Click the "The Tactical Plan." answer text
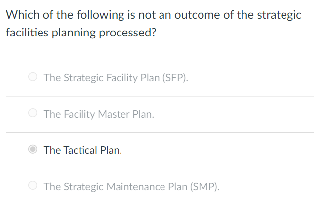323x207 pixels. coord(82,150)
